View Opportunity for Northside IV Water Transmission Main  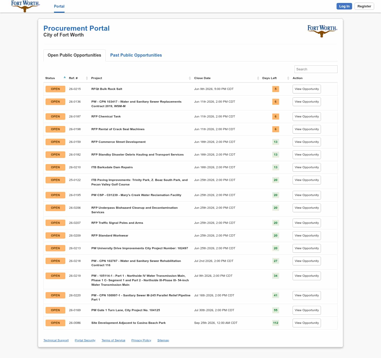tap(307, 276)
